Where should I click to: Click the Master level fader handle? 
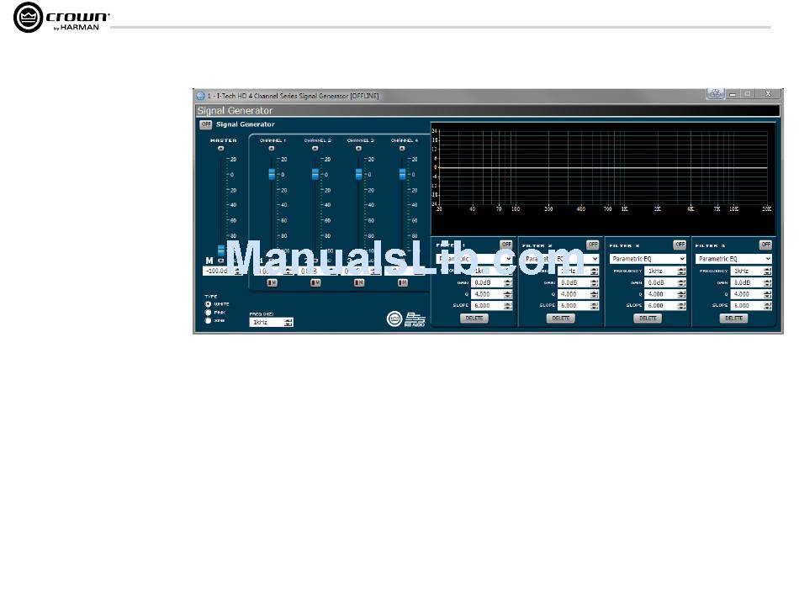pos(220,250)
